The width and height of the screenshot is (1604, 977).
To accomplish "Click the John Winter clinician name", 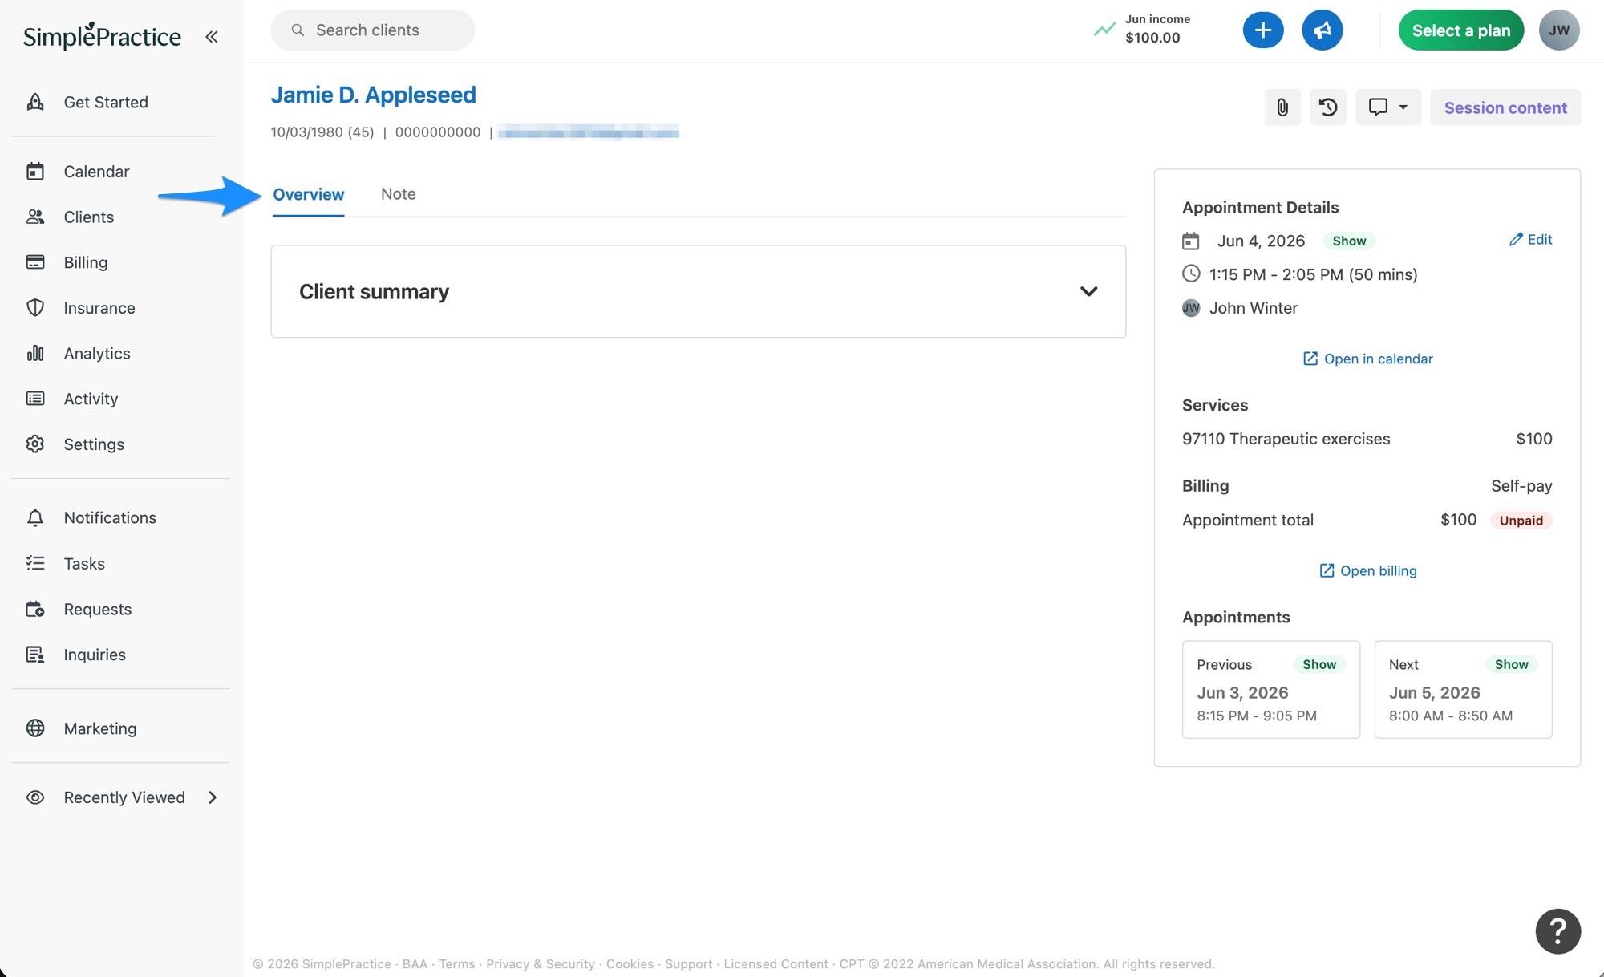I will [1253, 308].
